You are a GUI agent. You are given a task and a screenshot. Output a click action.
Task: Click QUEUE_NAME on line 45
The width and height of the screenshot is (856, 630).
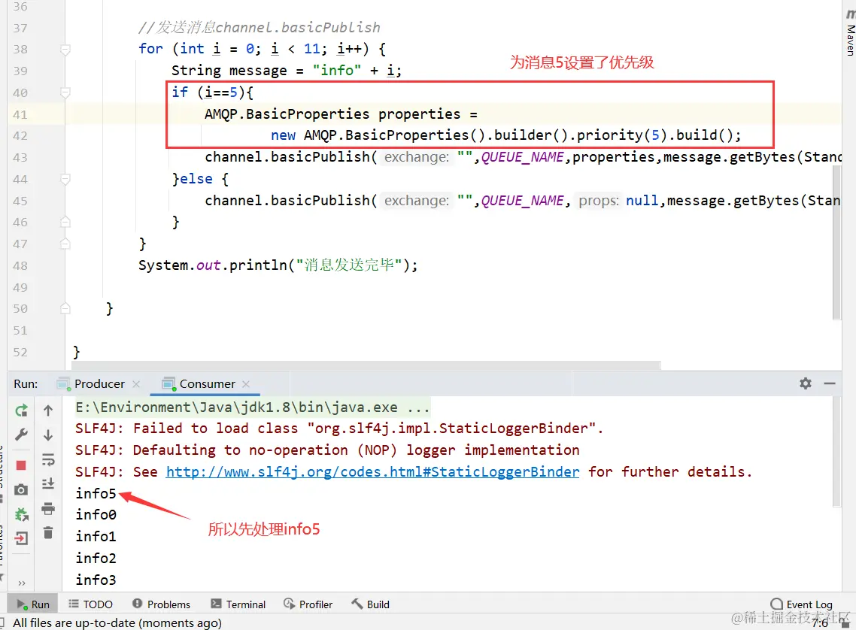tap(522, 201)
